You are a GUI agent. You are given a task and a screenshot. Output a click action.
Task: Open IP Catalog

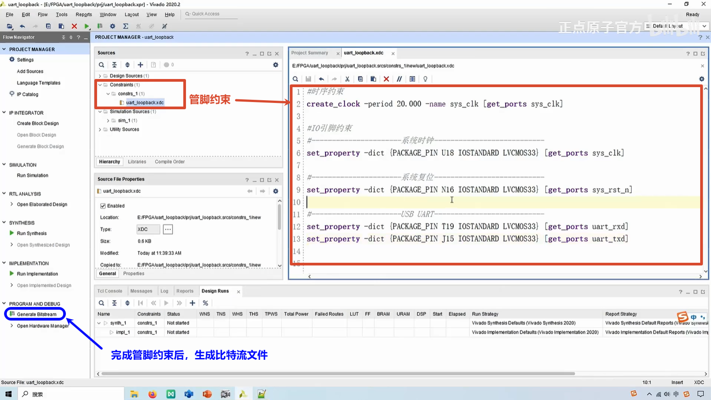click(x=28, y=94)
